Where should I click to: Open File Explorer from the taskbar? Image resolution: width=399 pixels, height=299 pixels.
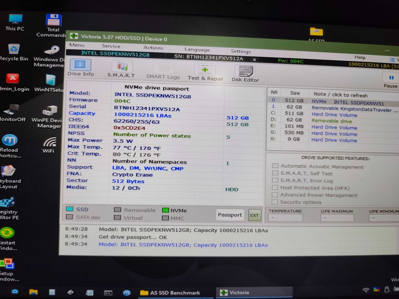[33, 292]
